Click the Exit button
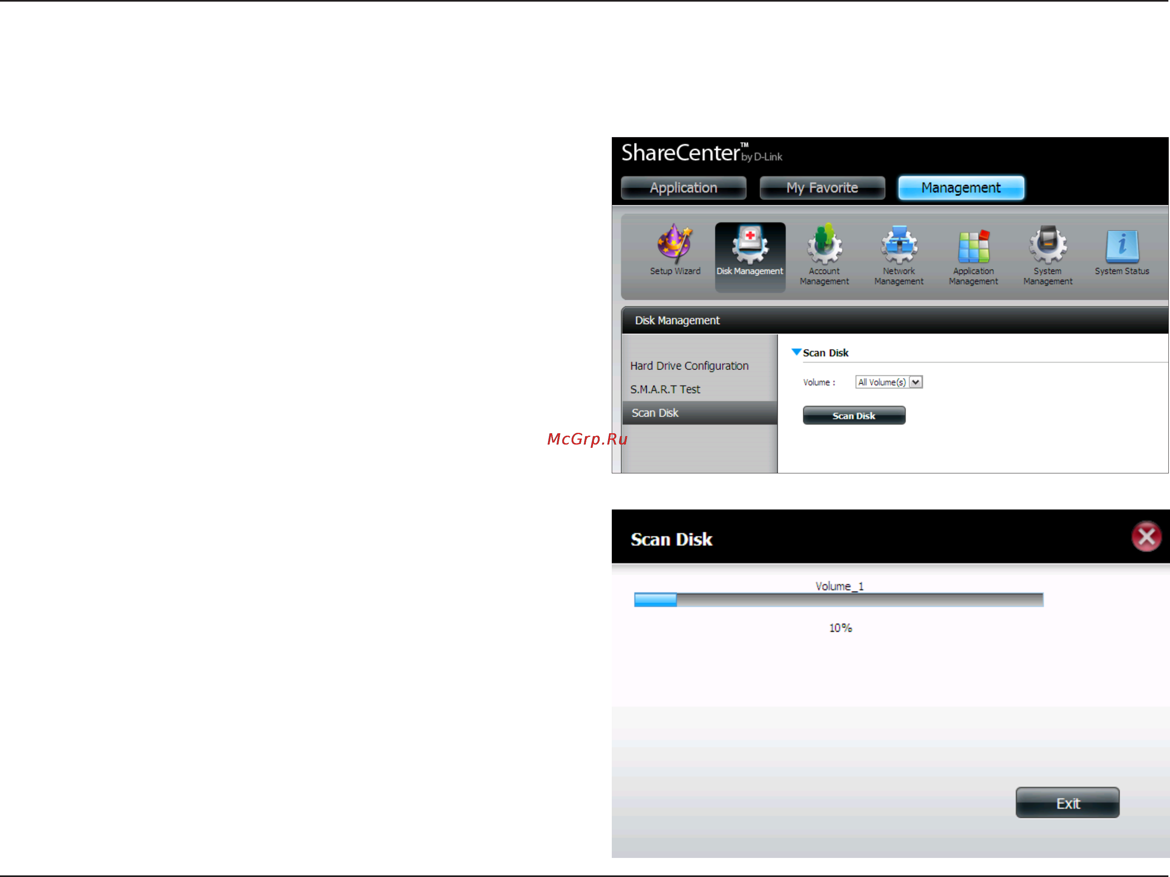This screenshot has height=877, width=1170. tap(1067, 802)
